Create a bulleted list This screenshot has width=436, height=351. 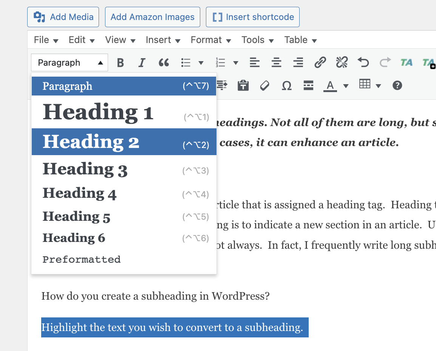coord(186,63)
